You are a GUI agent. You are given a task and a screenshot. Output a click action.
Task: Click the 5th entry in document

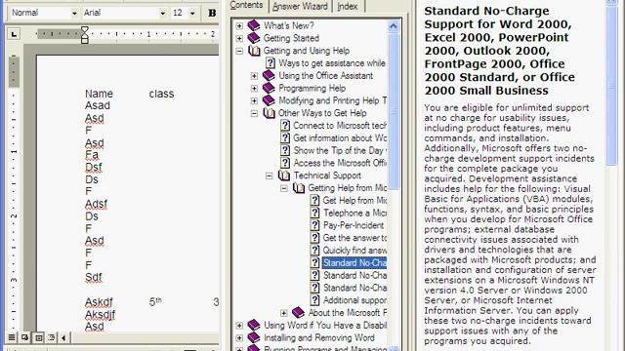(155, 301)
